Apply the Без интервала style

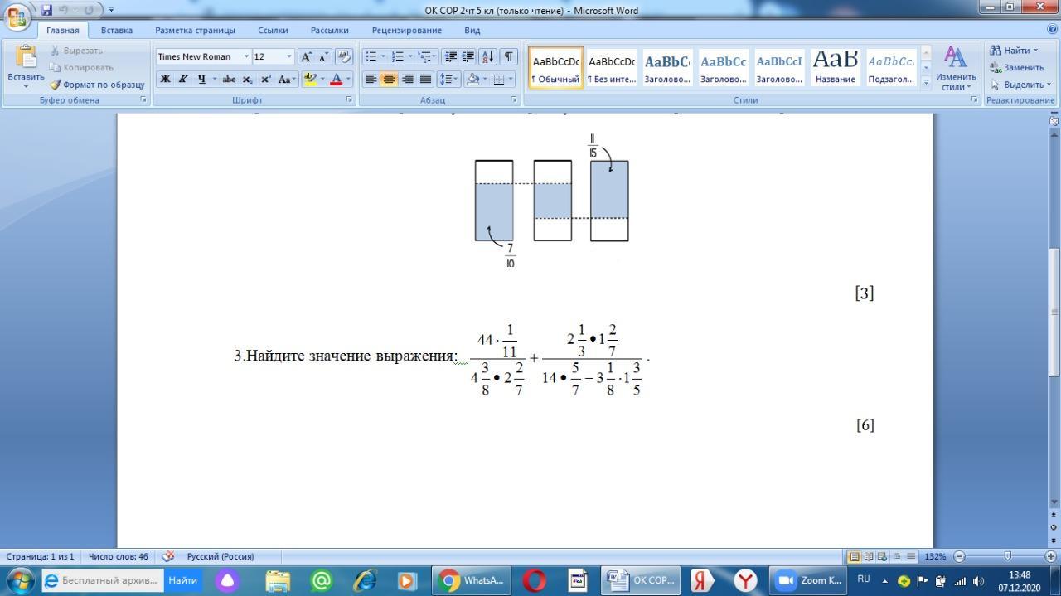coord(612,67)
